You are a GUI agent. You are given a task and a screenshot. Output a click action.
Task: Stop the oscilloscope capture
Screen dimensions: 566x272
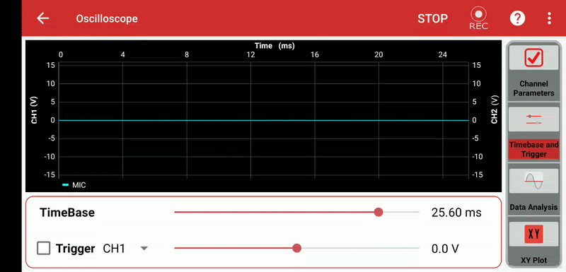click(432, 19)
